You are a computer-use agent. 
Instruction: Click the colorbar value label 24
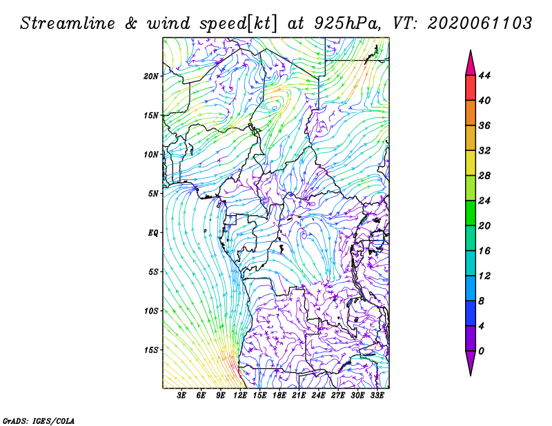[x=484, y=201]
